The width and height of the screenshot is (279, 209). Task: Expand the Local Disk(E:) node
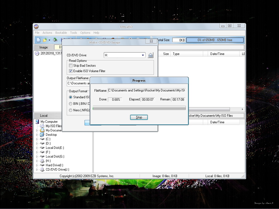37,148
